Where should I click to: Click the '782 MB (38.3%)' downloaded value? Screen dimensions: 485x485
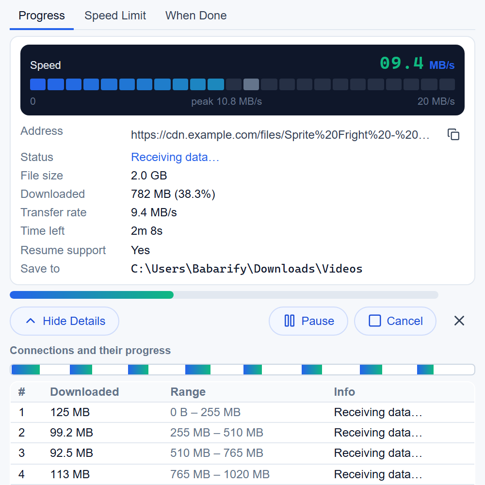point(173,194)
